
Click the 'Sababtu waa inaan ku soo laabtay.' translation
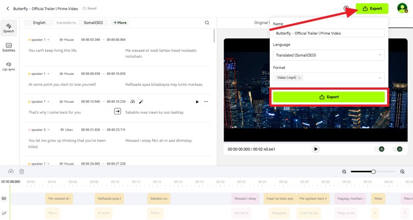(x=155, y=112)
